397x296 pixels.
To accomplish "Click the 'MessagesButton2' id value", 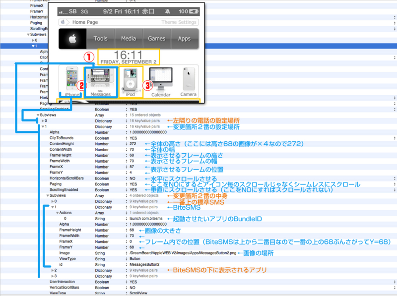I will click(x=144, y=264).
